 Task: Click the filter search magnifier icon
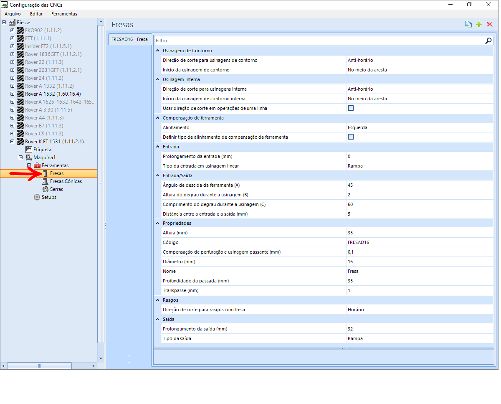coord(488,41)
